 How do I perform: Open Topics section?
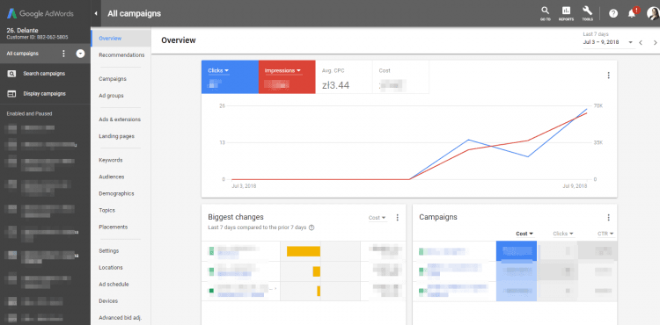pyautogui.click(x=106, y=210)
